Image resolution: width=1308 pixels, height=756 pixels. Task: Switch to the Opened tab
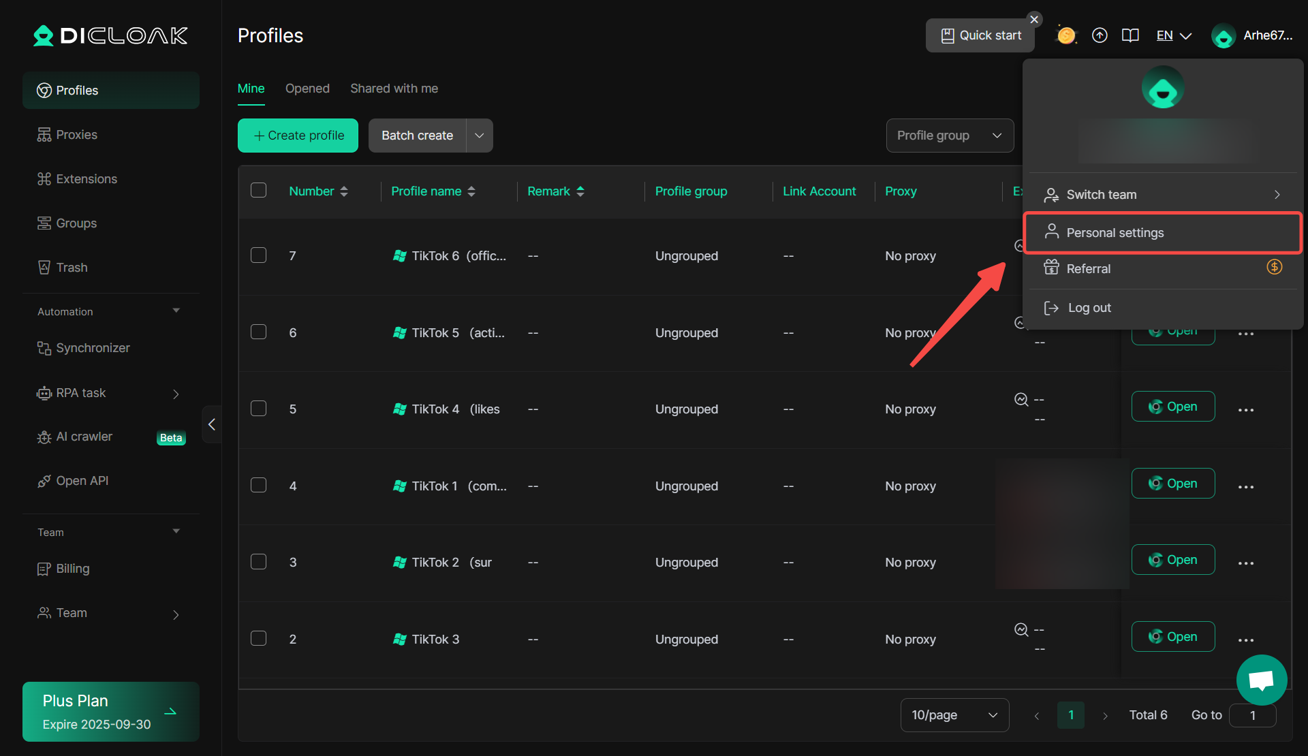click(307, 89)
